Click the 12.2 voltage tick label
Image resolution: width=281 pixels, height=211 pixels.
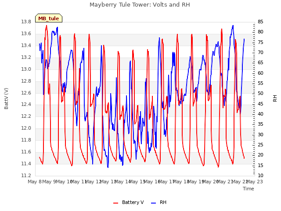click(26, 116)
